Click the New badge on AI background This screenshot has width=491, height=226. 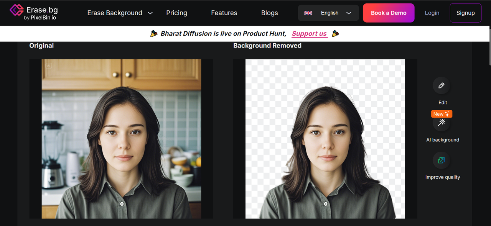point(442,114)
